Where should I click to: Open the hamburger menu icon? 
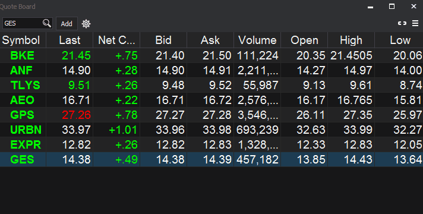tap(415, 23)
